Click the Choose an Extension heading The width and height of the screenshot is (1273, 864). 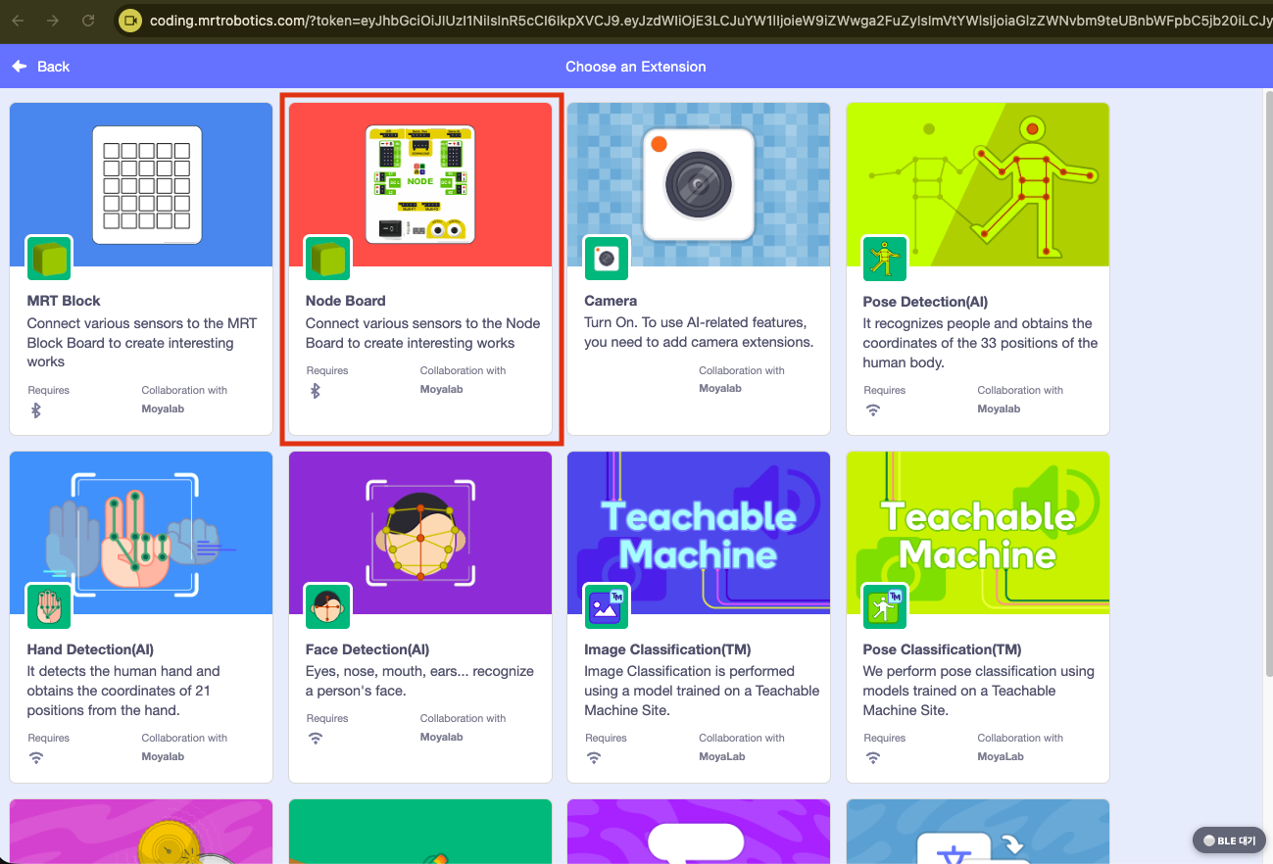tap(636, 67)
